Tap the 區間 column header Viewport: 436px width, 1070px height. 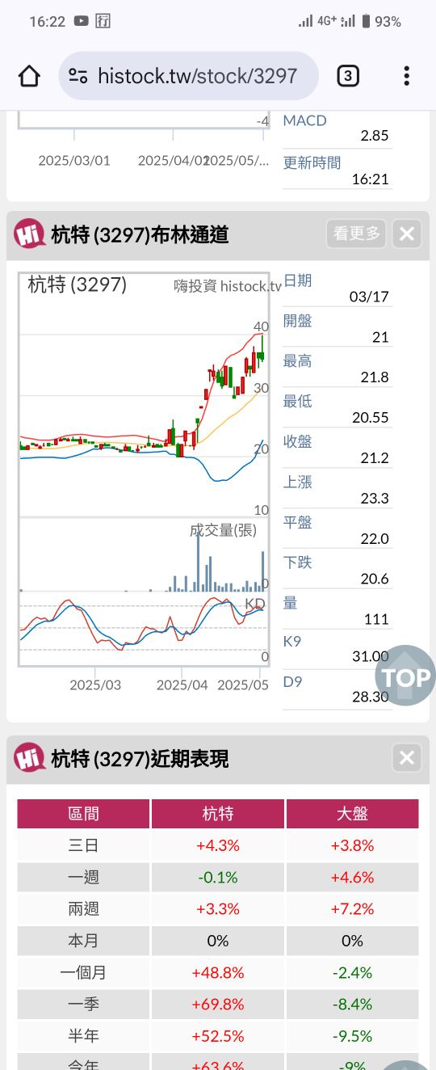click(x=84, y=814)
